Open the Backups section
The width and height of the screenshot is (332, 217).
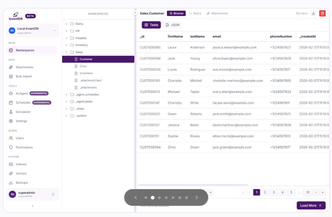[x=21, y=182]
